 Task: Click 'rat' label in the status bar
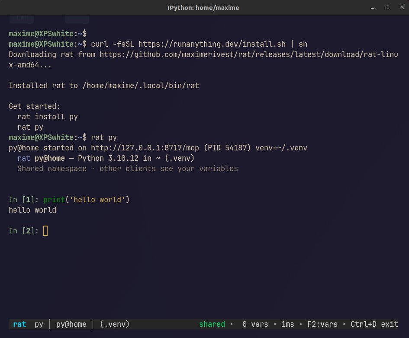[x=19, y=324]
